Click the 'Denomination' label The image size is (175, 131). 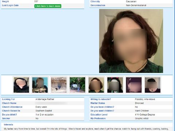coord(98,5)
